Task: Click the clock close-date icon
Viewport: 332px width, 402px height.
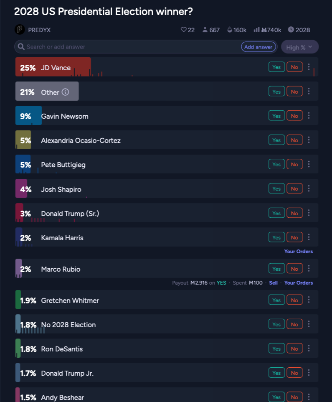Action: pyautogui.click(x=291, y=30)
